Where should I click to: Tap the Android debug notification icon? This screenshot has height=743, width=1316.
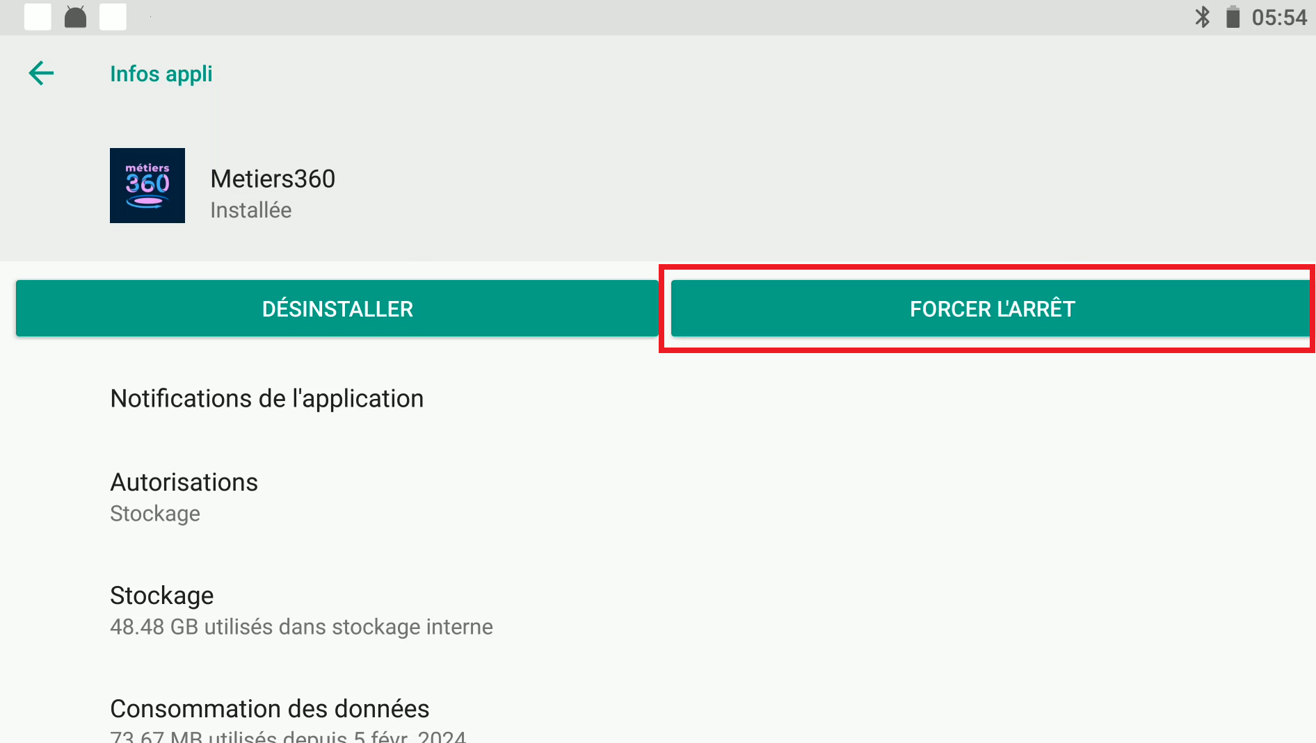(x=75, y=17)
